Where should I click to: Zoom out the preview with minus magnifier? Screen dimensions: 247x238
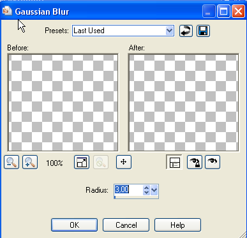coord(11,162)
